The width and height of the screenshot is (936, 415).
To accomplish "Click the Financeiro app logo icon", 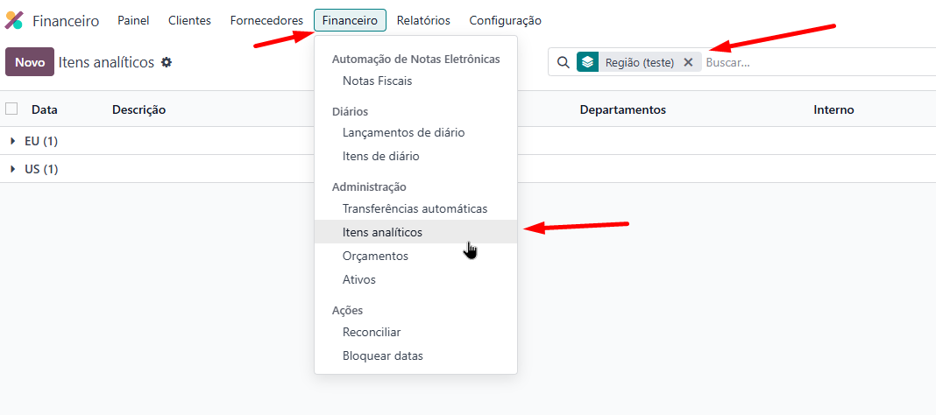I will (x=14, y=20).
